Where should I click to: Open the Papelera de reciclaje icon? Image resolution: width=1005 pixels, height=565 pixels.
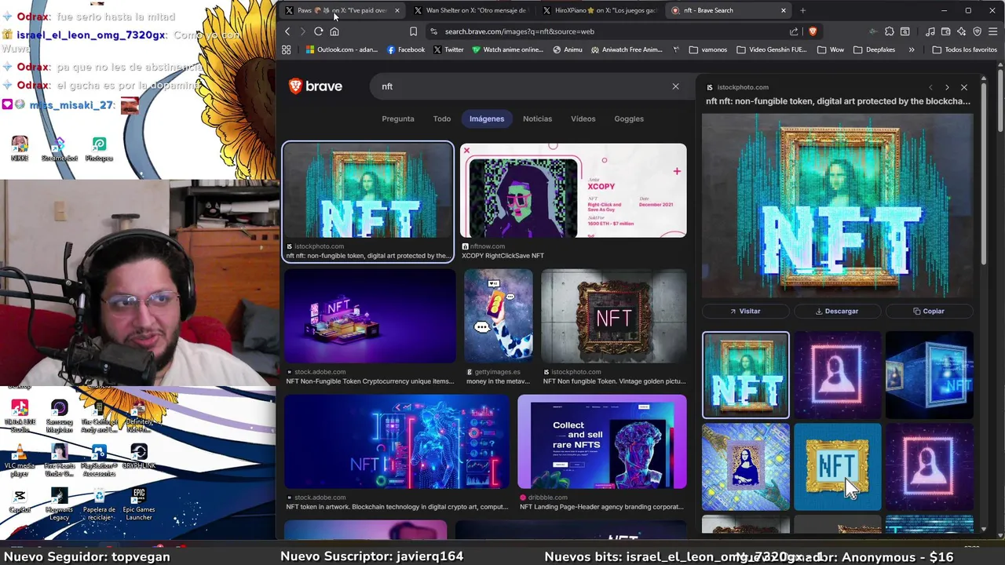point(99,504)
